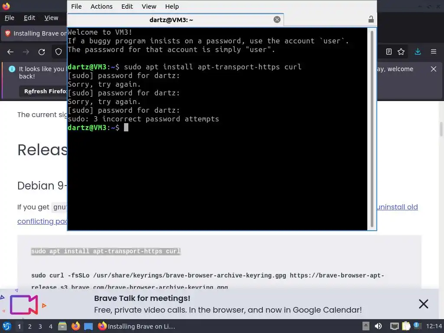
Task: Switch to workspace 4
Action: (51, 326)
